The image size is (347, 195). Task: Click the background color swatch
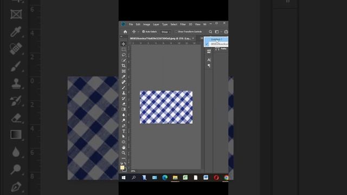coord(125,170)
